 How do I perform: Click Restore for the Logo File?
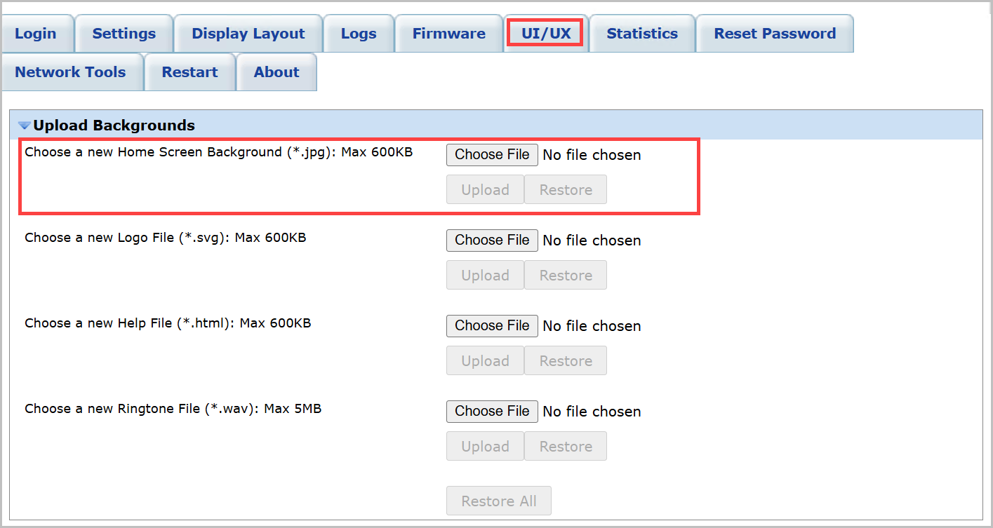(566, 276)
